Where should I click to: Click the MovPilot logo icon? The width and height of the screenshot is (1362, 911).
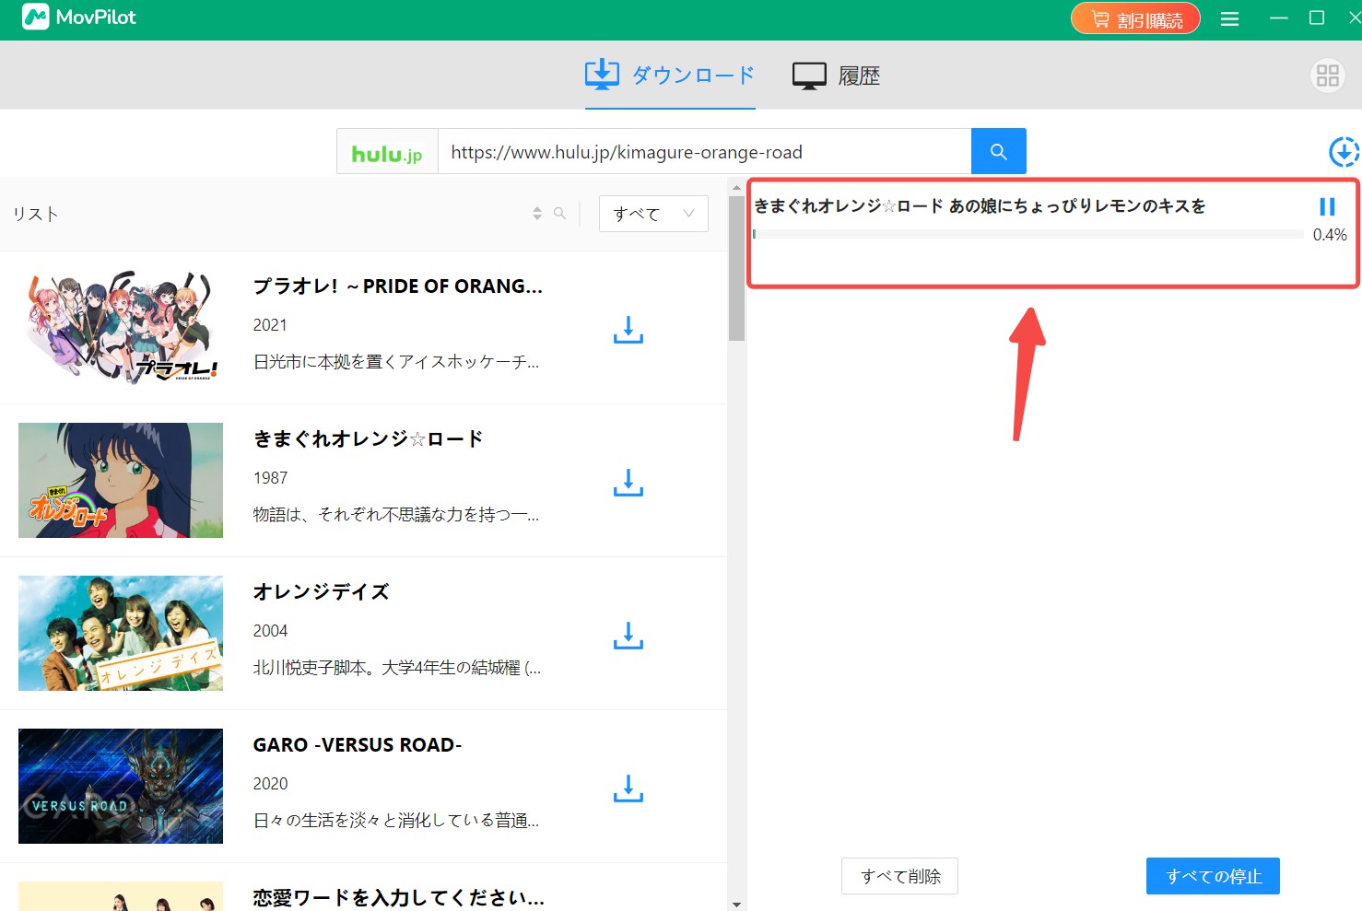pyautogui.click(x=35, y=17)
